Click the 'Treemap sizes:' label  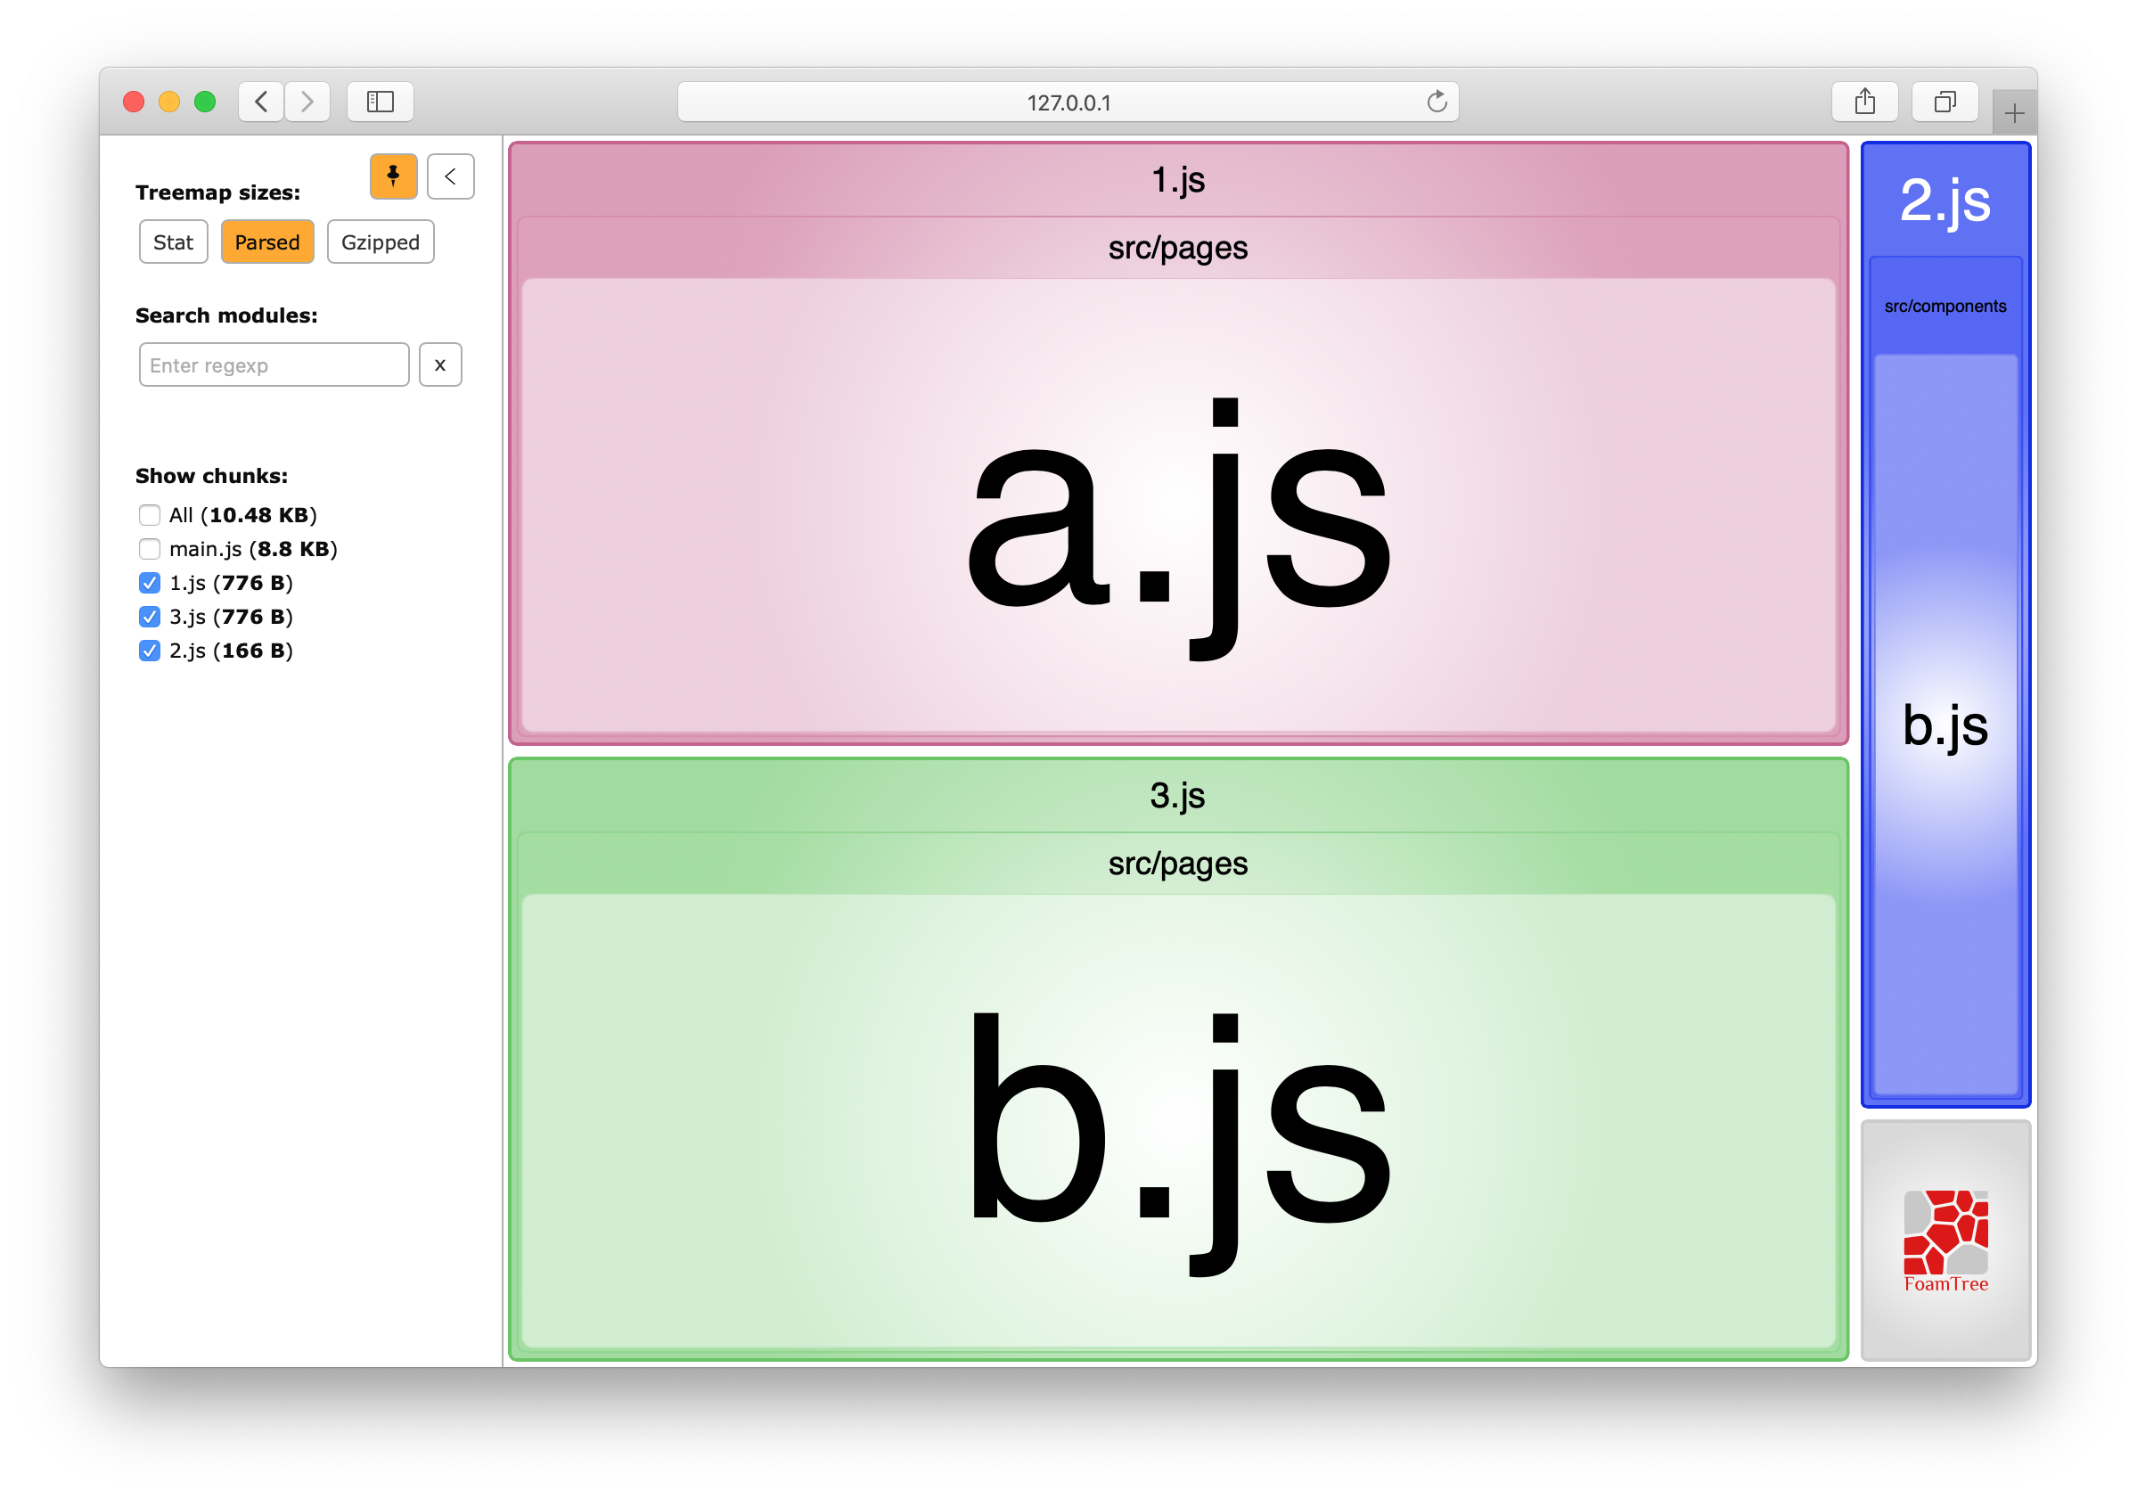coord(217,192)
